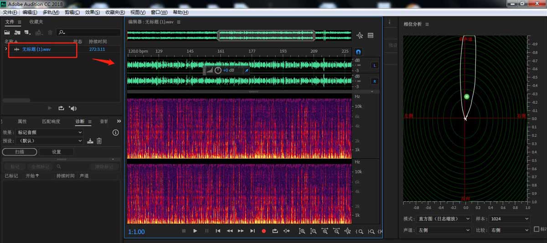Click the 设置 settings button
547x243 pixels.
[x=56, y=152]
